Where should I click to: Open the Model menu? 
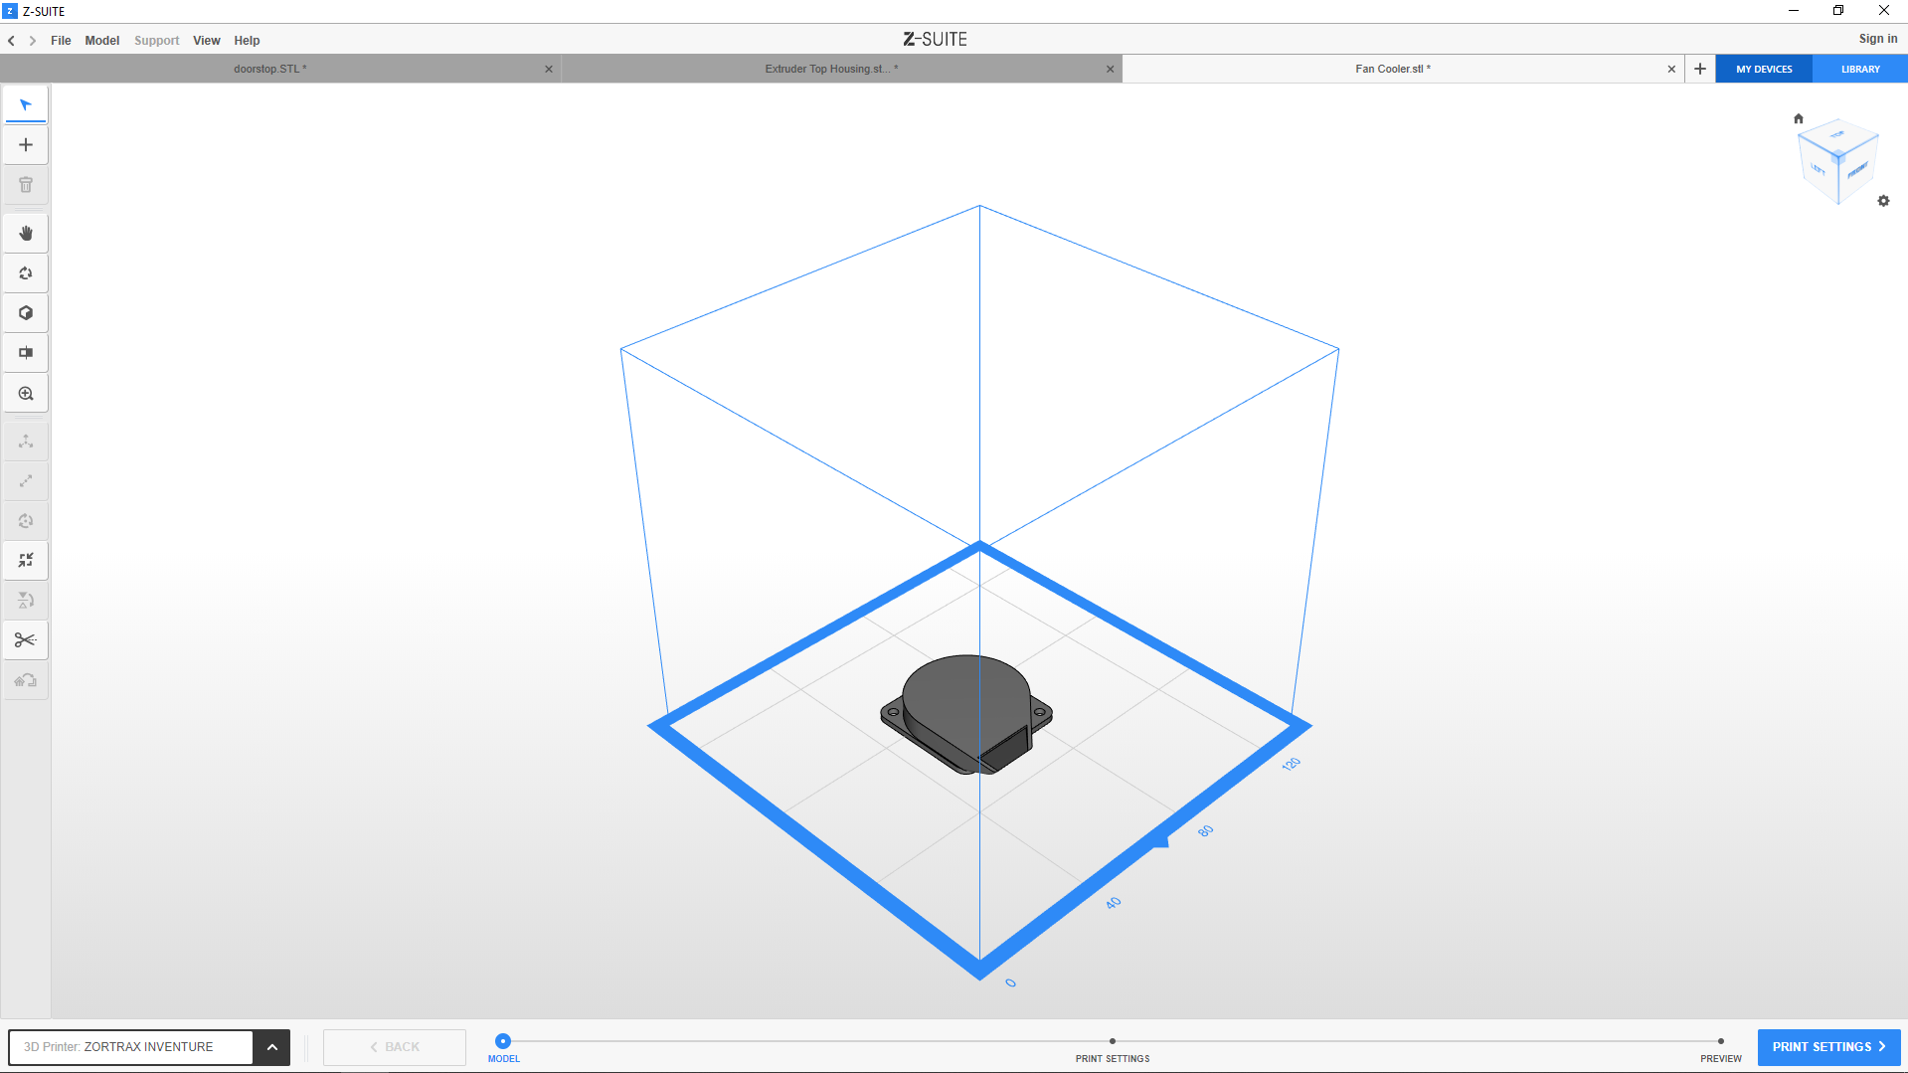[x=101, y=41]
